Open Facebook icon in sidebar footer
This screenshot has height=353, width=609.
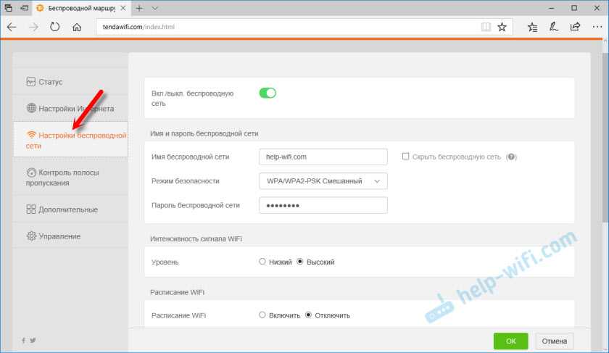click(23, 340)
